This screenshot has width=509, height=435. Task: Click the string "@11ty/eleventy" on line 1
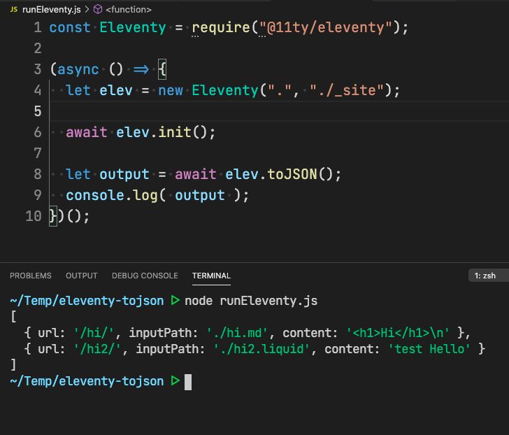tap(326, 27)
